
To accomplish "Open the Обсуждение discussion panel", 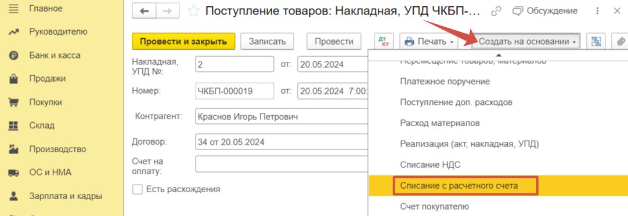I will [x=545, y=11].
